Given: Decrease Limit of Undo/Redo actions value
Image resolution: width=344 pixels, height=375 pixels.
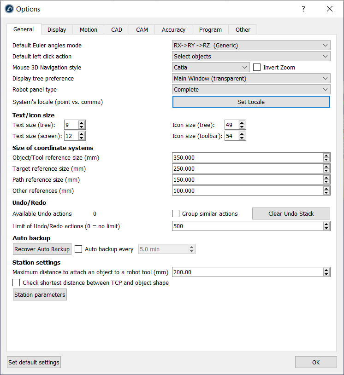Looking at the screenshot, I should pos(326,228).
